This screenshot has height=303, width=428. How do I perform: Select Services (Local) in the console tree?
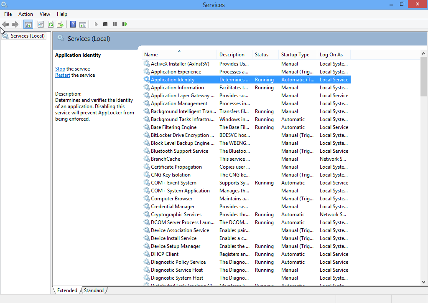pos(28,36)
